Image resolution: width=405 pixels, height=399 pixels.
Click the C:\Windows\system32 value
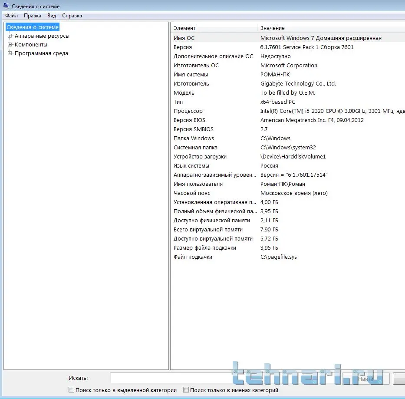(x=288, y=148)
